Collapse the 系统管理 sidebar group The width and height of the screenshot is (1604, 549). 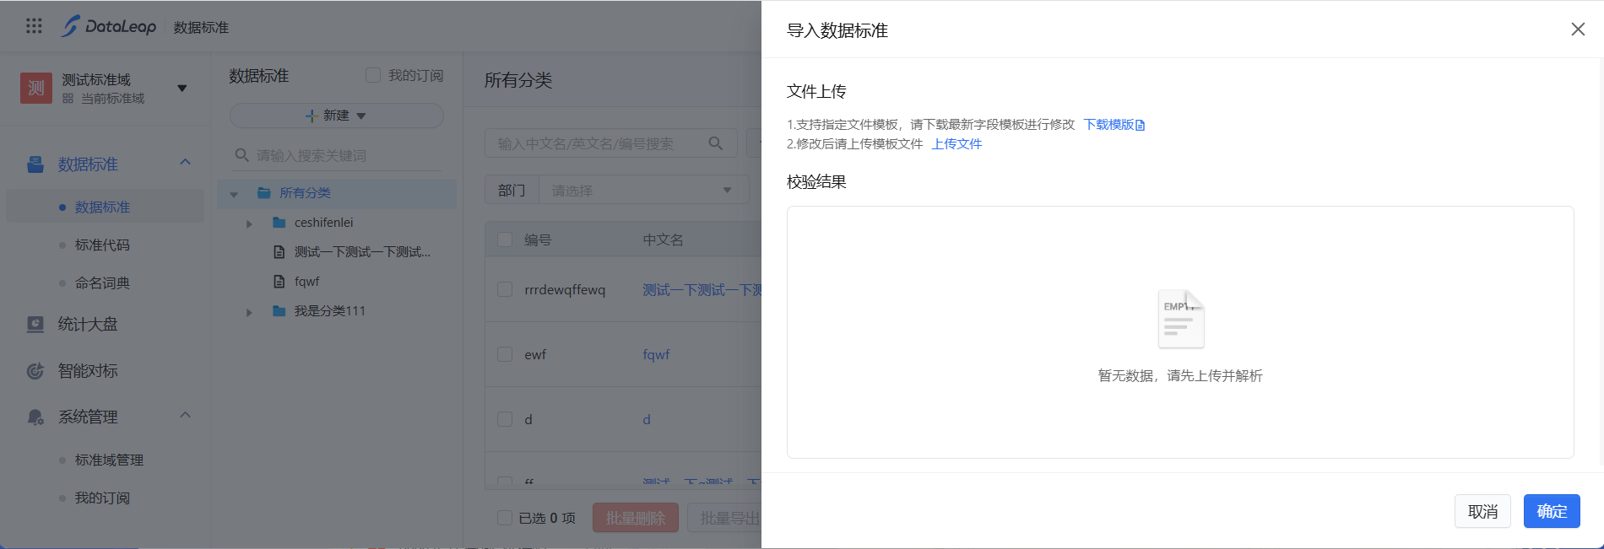186,415
